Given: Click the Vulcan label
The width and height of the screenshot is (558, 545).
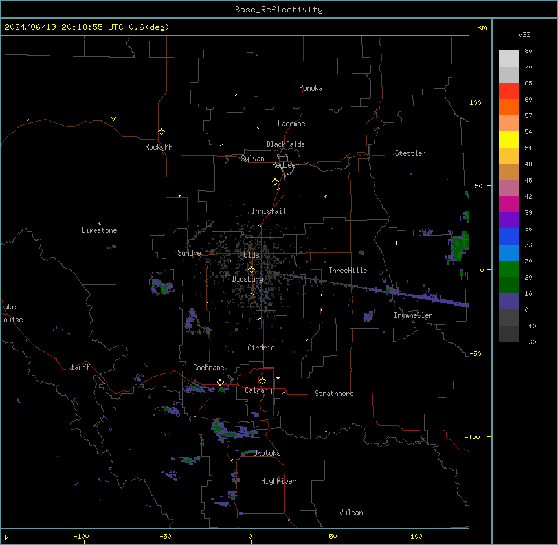Looking at the screenshot, I should point(352,513).
